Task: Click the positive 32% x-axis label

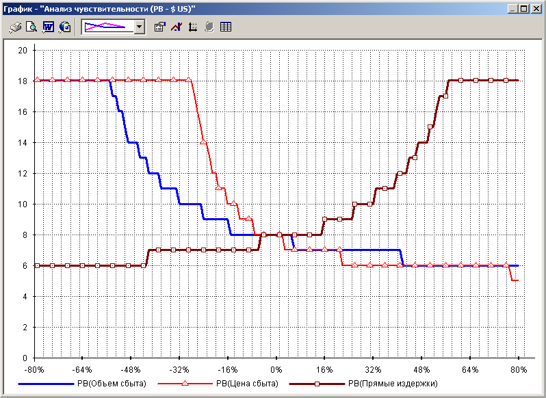Action: [373, 369]
